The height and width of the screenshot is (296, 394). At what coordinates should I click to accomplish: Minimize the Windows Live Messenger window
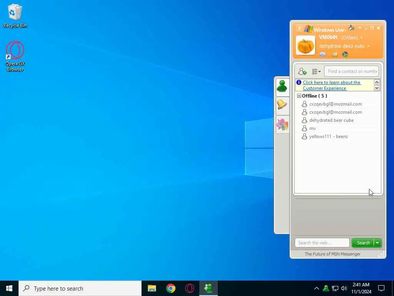(x=366, y=28)
